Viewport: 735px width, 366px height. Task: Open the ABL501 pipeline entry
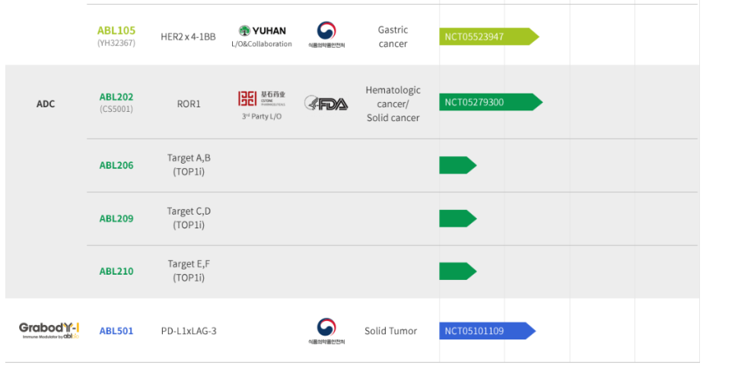(x=116, y=331)
